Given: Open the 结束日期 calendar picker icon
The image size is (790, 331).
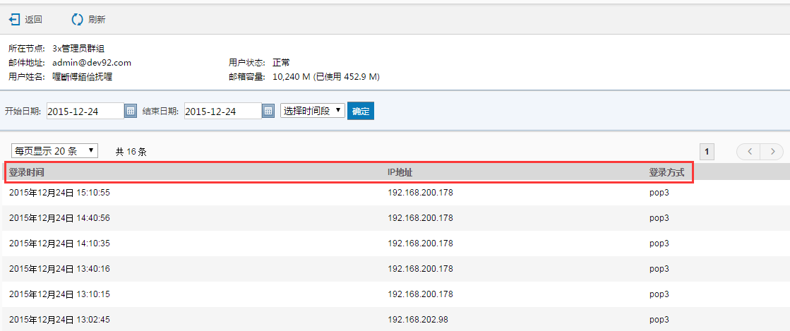Looking at the screenshot, I should pos(268,111).
